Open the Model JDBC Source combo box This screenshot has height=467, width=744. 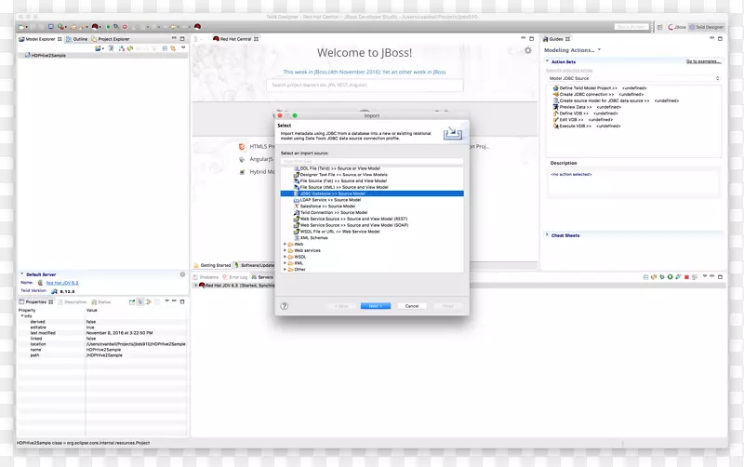click(634, 78)
